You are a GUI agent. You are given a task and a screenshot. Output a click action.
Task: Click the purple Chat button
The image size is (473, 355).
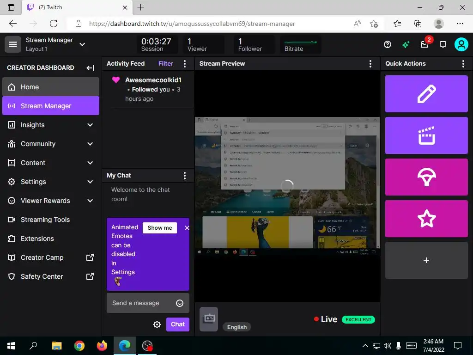[x=178, y=324]
